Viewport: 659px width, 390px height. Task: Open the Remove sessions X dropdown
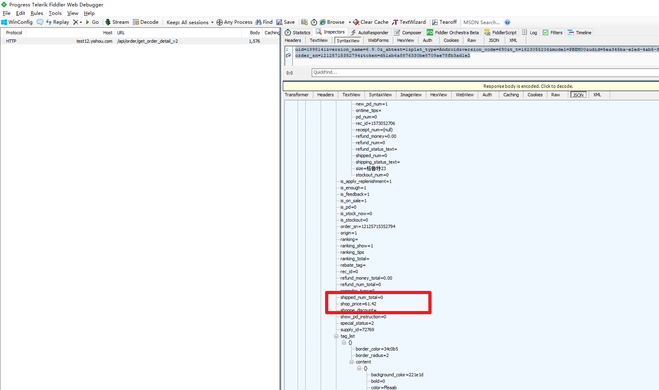tap(77, 22)
